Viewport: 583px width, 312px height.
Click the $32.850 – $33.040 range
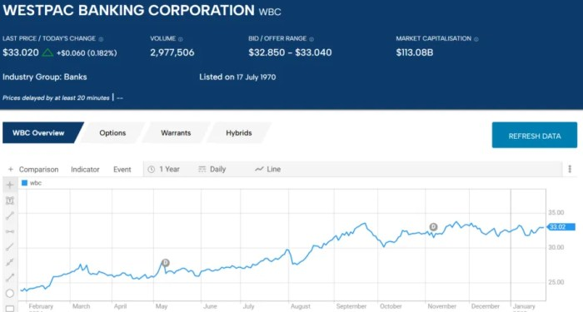(290, 52)
